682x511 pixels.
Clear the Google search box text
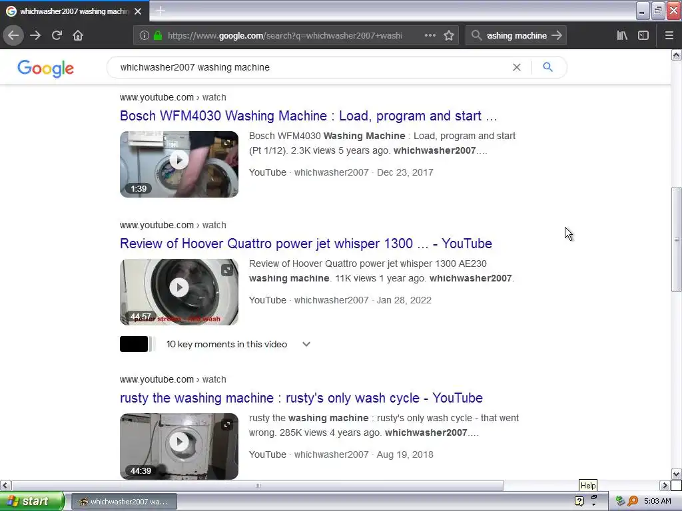coord(516,67)
